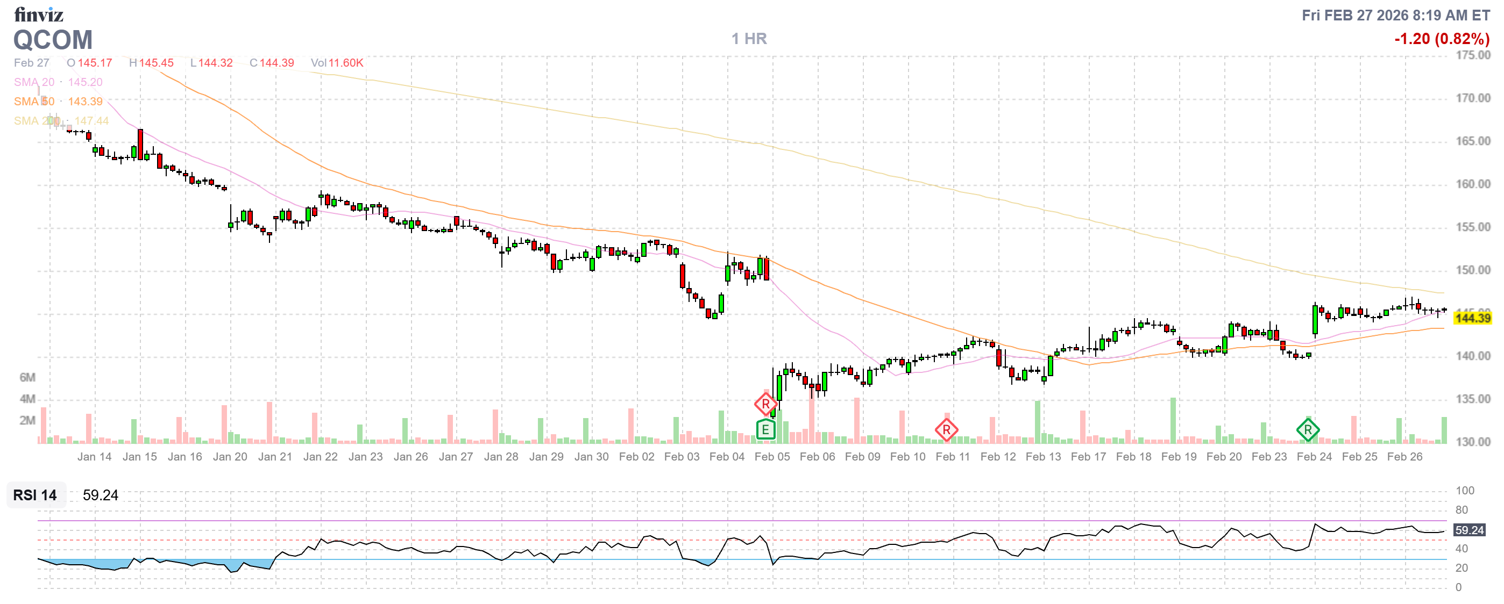
Task: Open the RSI 14 indicator settings
Action: 35,495
